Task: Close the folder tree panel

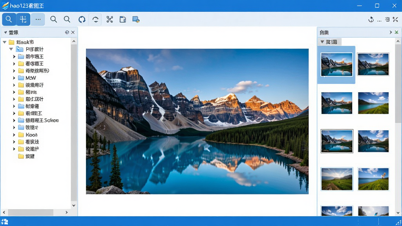Action: pyautogui.click(x=73, y=32)
